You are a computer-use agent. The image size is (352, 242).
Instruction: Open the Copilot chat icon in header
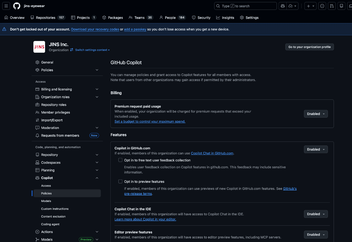(x=283, y=6)
